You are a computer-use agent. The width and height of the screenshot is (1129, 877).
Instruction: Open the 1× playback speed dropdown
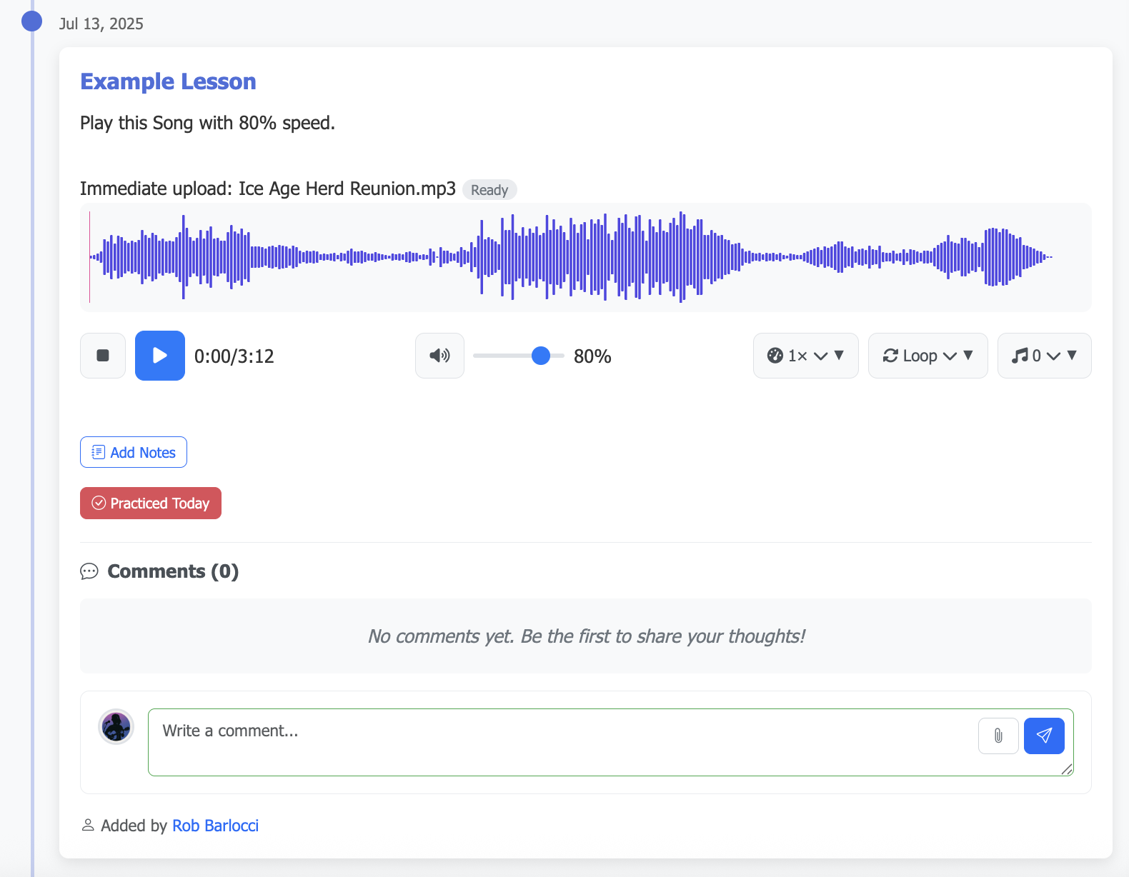tap(805, 356)
